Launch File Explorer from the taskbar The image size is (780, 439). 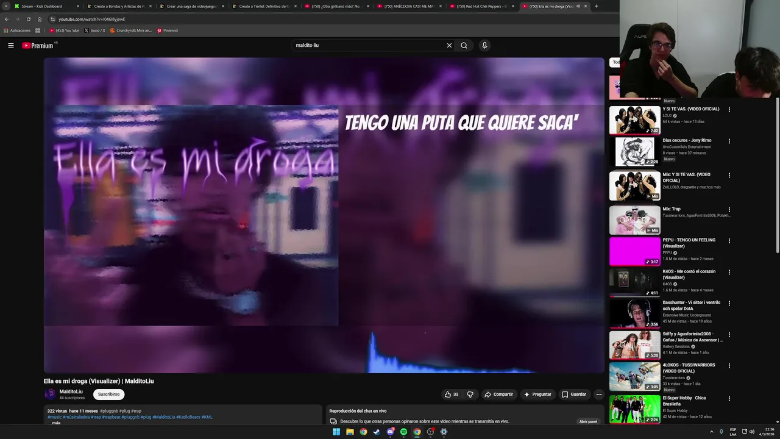350,432
